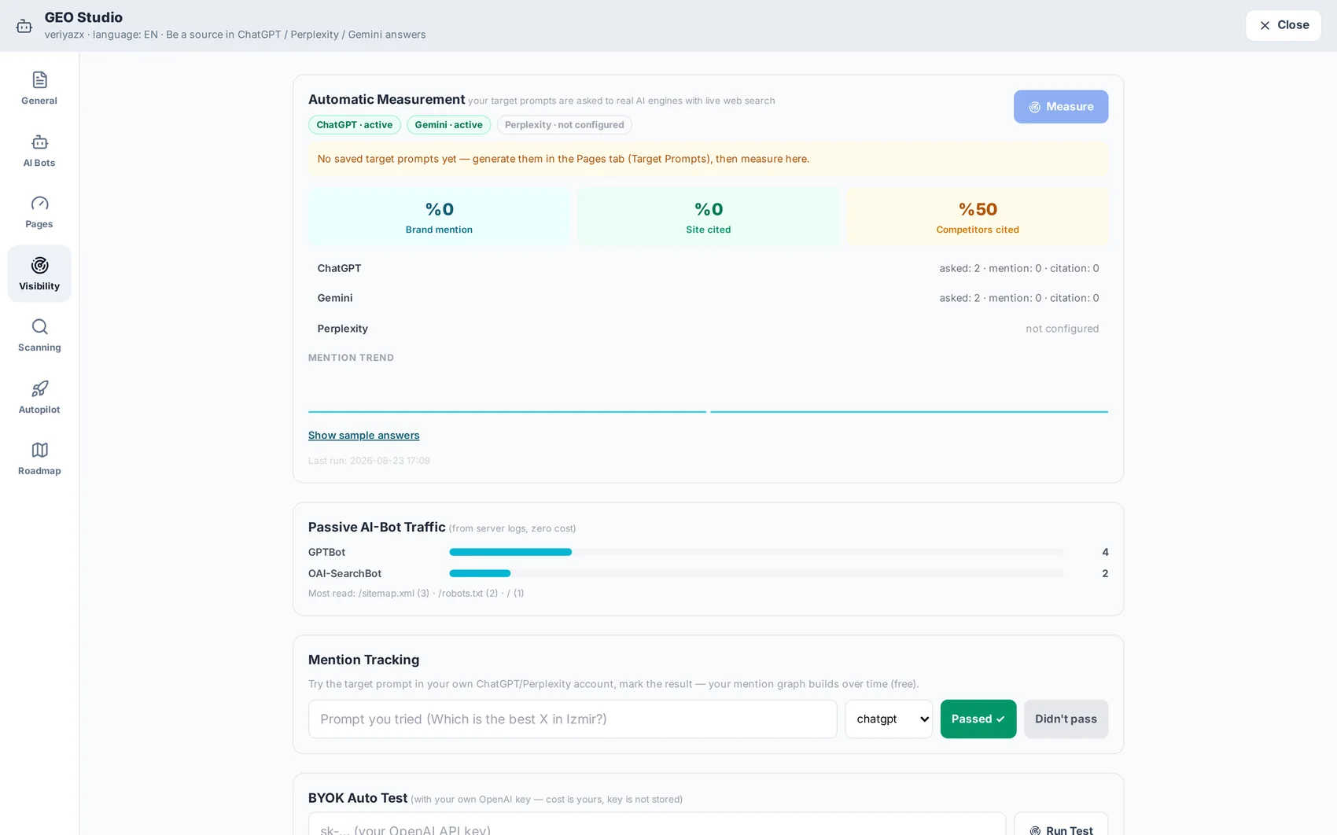Click the veriyazx language subtitle text
1337x835 pixels.
pyautogui.click(x=235, y=35)
